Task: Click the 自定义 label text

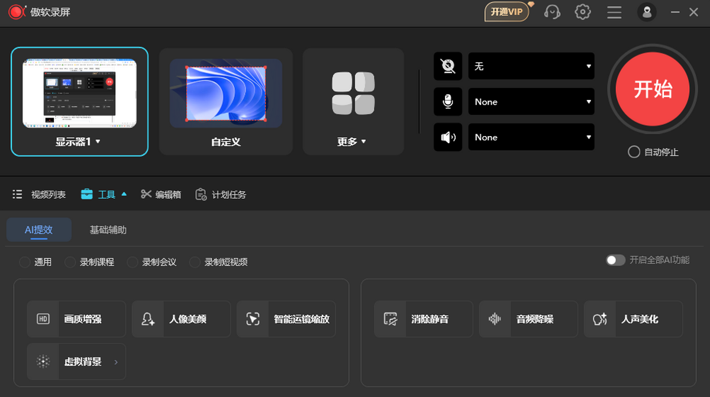Action: point(226,142)
